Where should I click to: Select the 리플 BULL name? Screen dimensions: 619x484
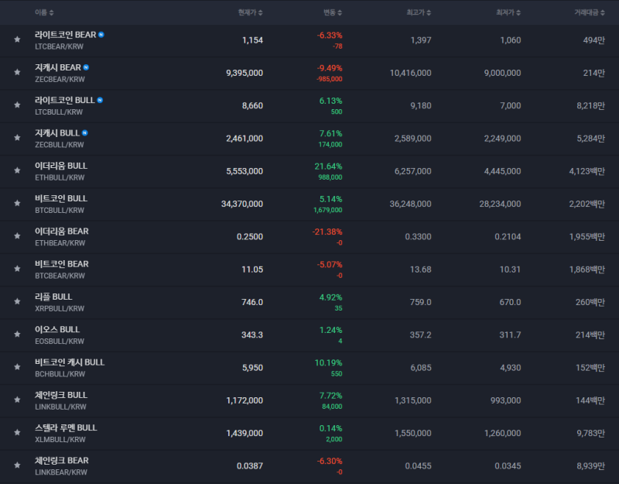tap(53, 297)
